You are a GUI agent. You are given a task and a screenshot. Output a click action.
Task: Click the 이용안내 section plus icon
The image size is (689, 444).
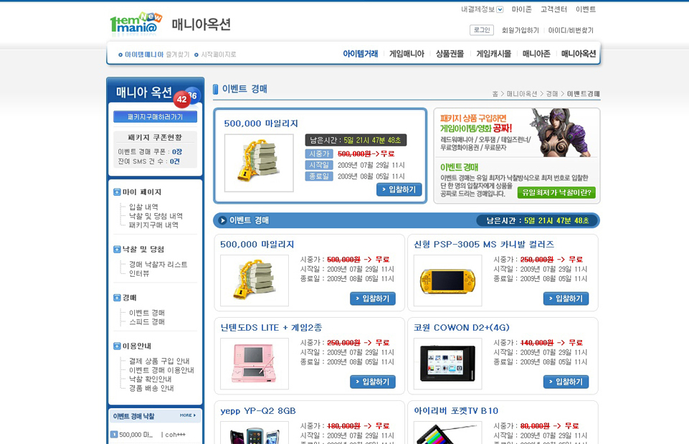[117, 346]
